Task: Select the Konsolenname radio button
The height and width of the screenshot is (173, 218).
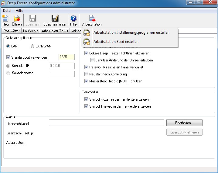Action: coord(8,73)
